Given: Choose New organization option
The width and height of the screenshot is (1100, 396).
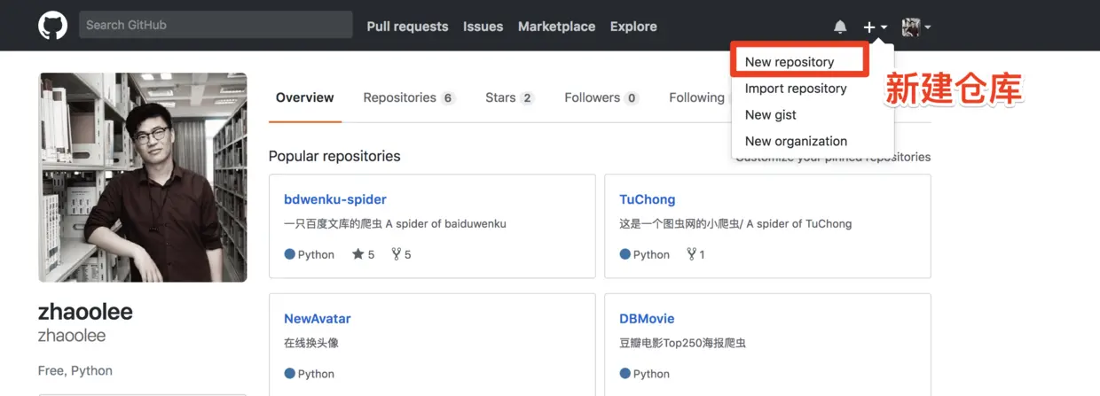Looking at the screenshot, I should [x=796, y=141].
